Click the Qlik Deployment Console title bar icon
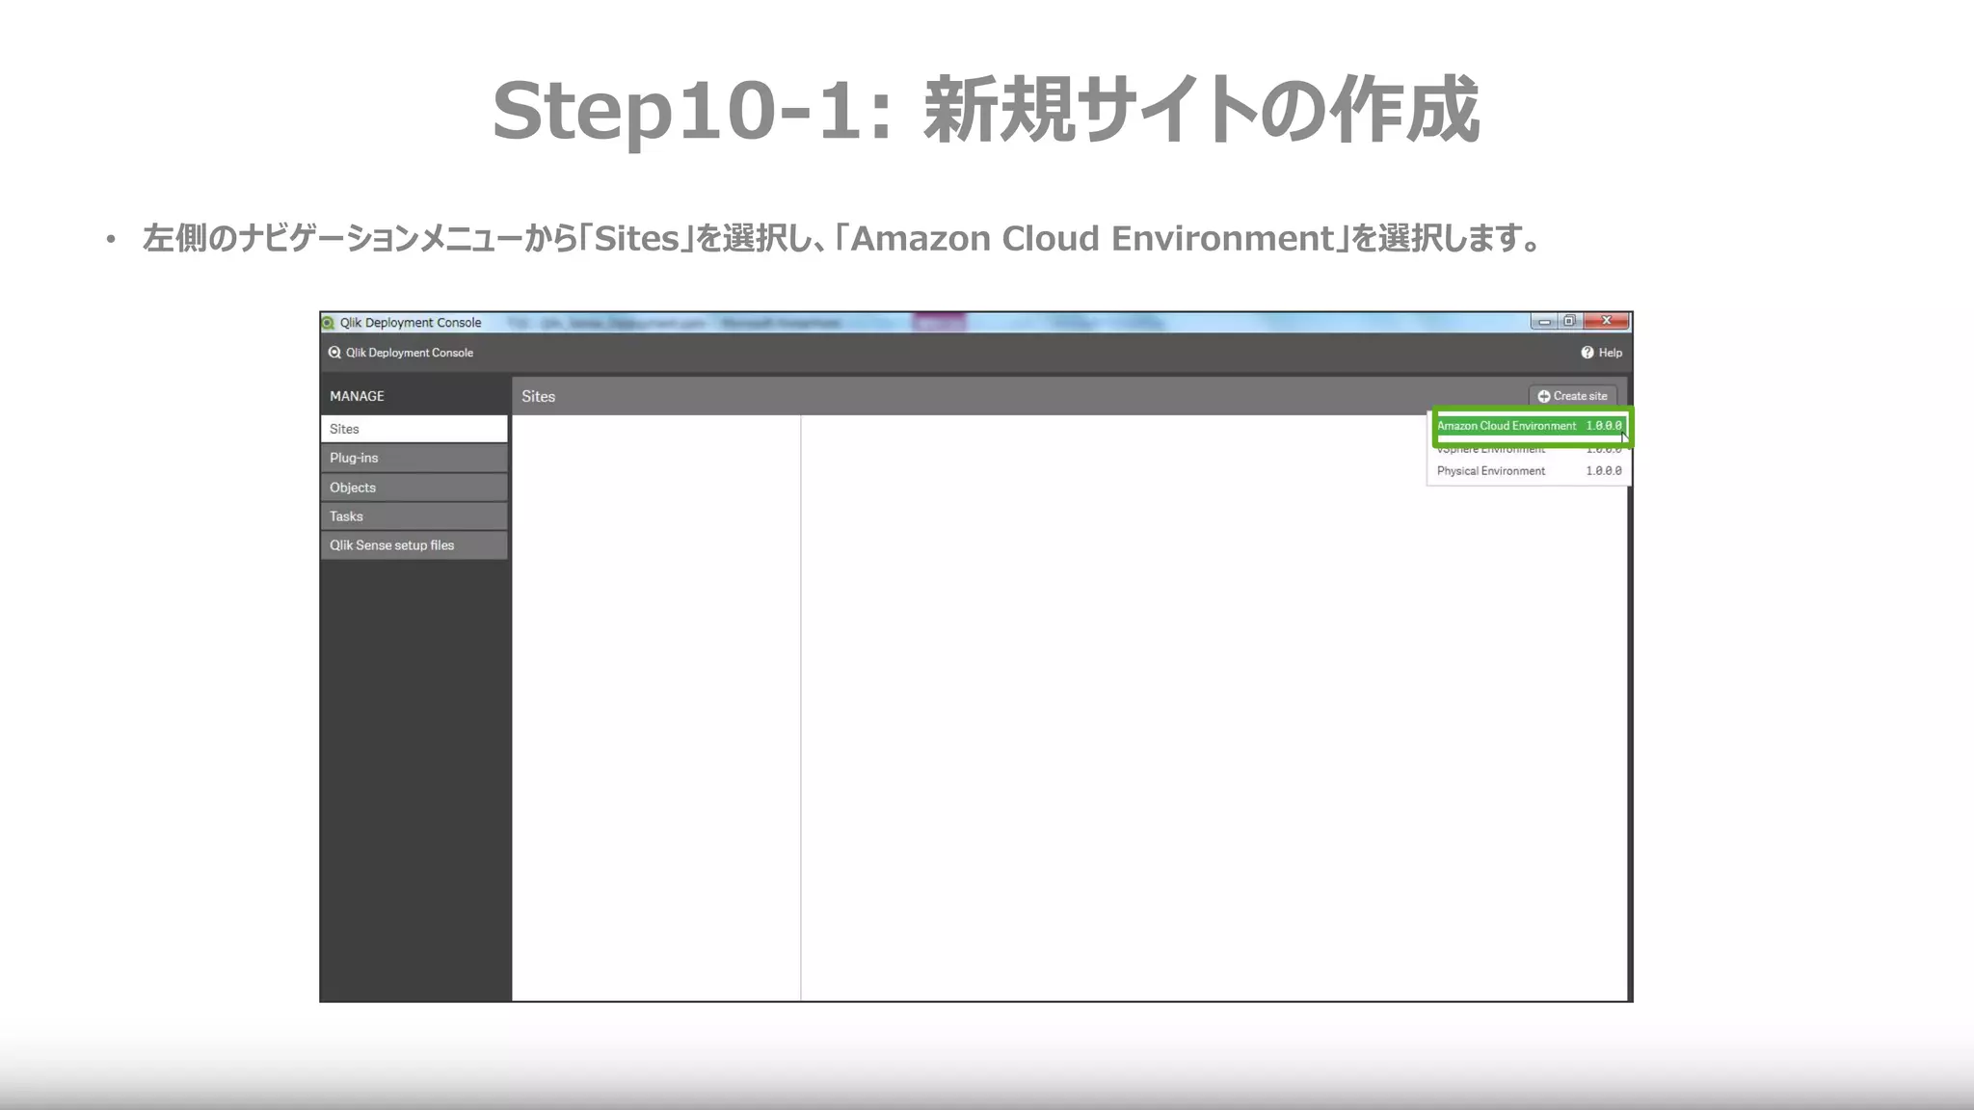Screen dimensions: 1974x1110 [329, 323]
